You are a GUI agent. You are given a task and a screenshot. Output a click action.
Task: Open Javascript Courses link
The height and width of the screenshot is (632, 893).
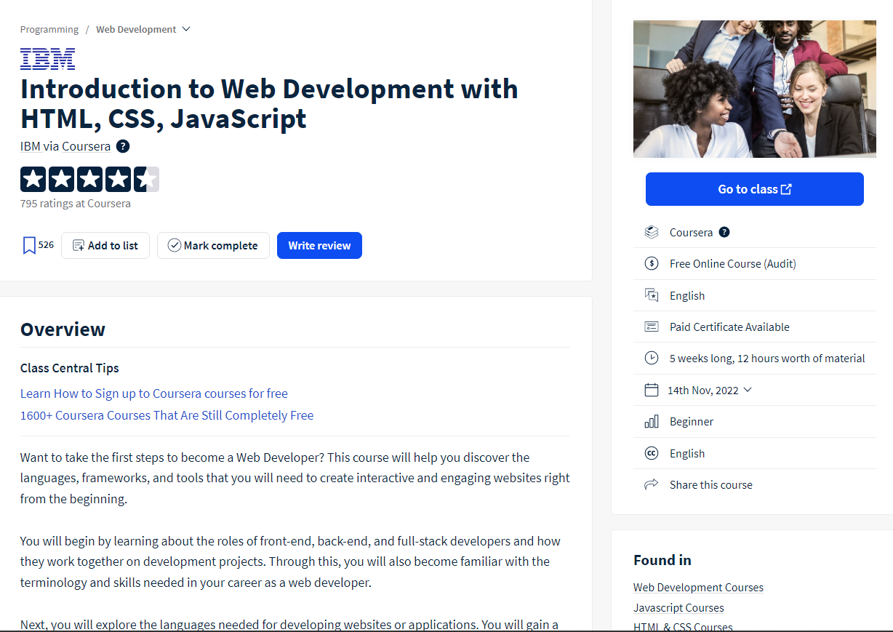(x=678, y=607)
